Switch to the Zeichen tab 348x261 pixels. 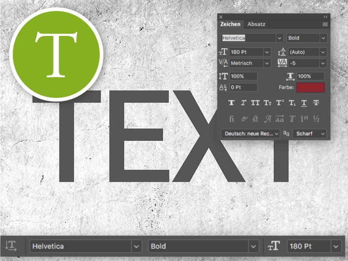coord(230,24)
